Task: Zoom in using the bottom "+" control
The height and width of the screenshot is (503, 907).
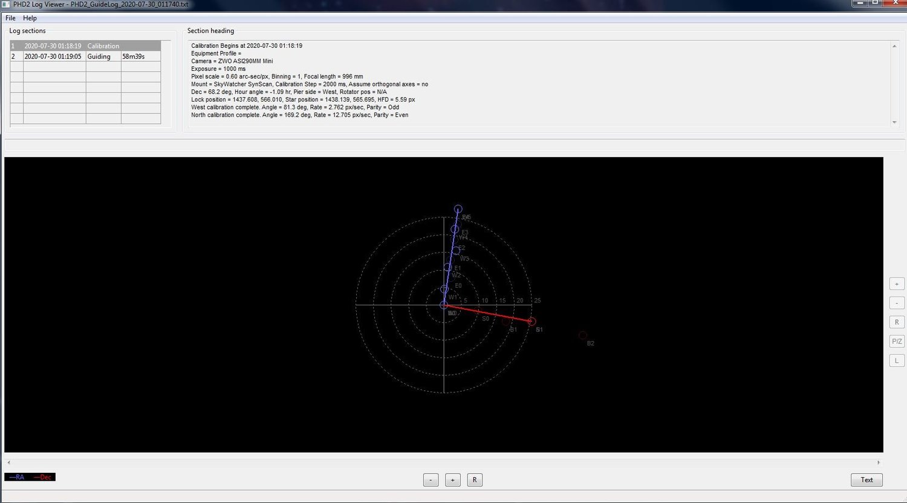Action: pos(452,479)
